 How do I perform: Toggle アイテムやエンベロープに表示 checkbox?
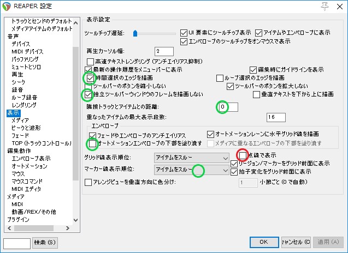tap(258, 33)
